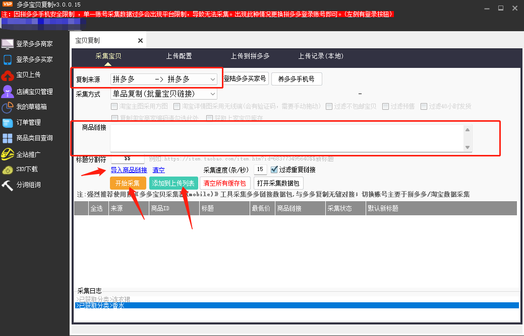
Task: Toggle the 淘宝主图采用方图 checkbox
Action: pyautogui.click(x=114, y=106)
